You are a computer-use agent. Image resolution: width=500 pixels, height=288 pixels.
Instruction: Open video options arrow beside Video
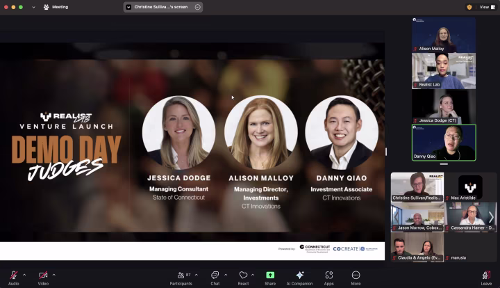point(54,275)
